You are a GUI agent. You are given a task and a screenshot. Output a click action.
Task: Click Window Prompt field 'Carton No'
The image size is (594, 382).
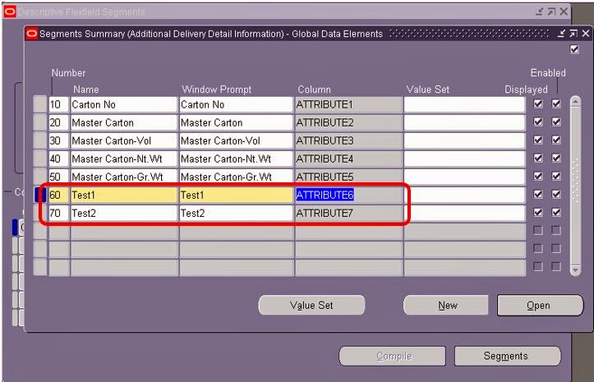click(x=236, y=104)
